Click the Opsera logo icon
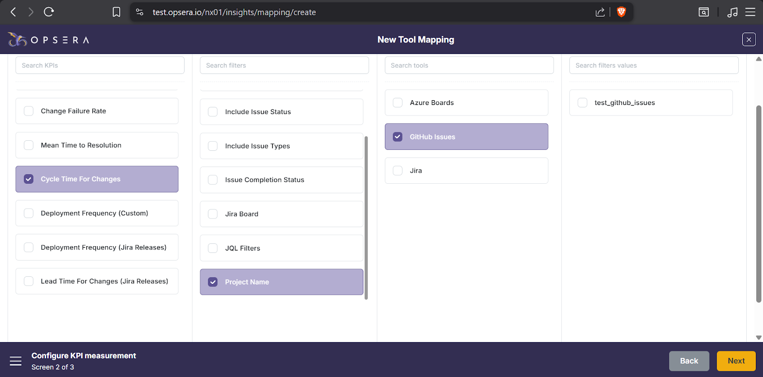The width and height of the screenshot is (763, 377). pos(17,40)
